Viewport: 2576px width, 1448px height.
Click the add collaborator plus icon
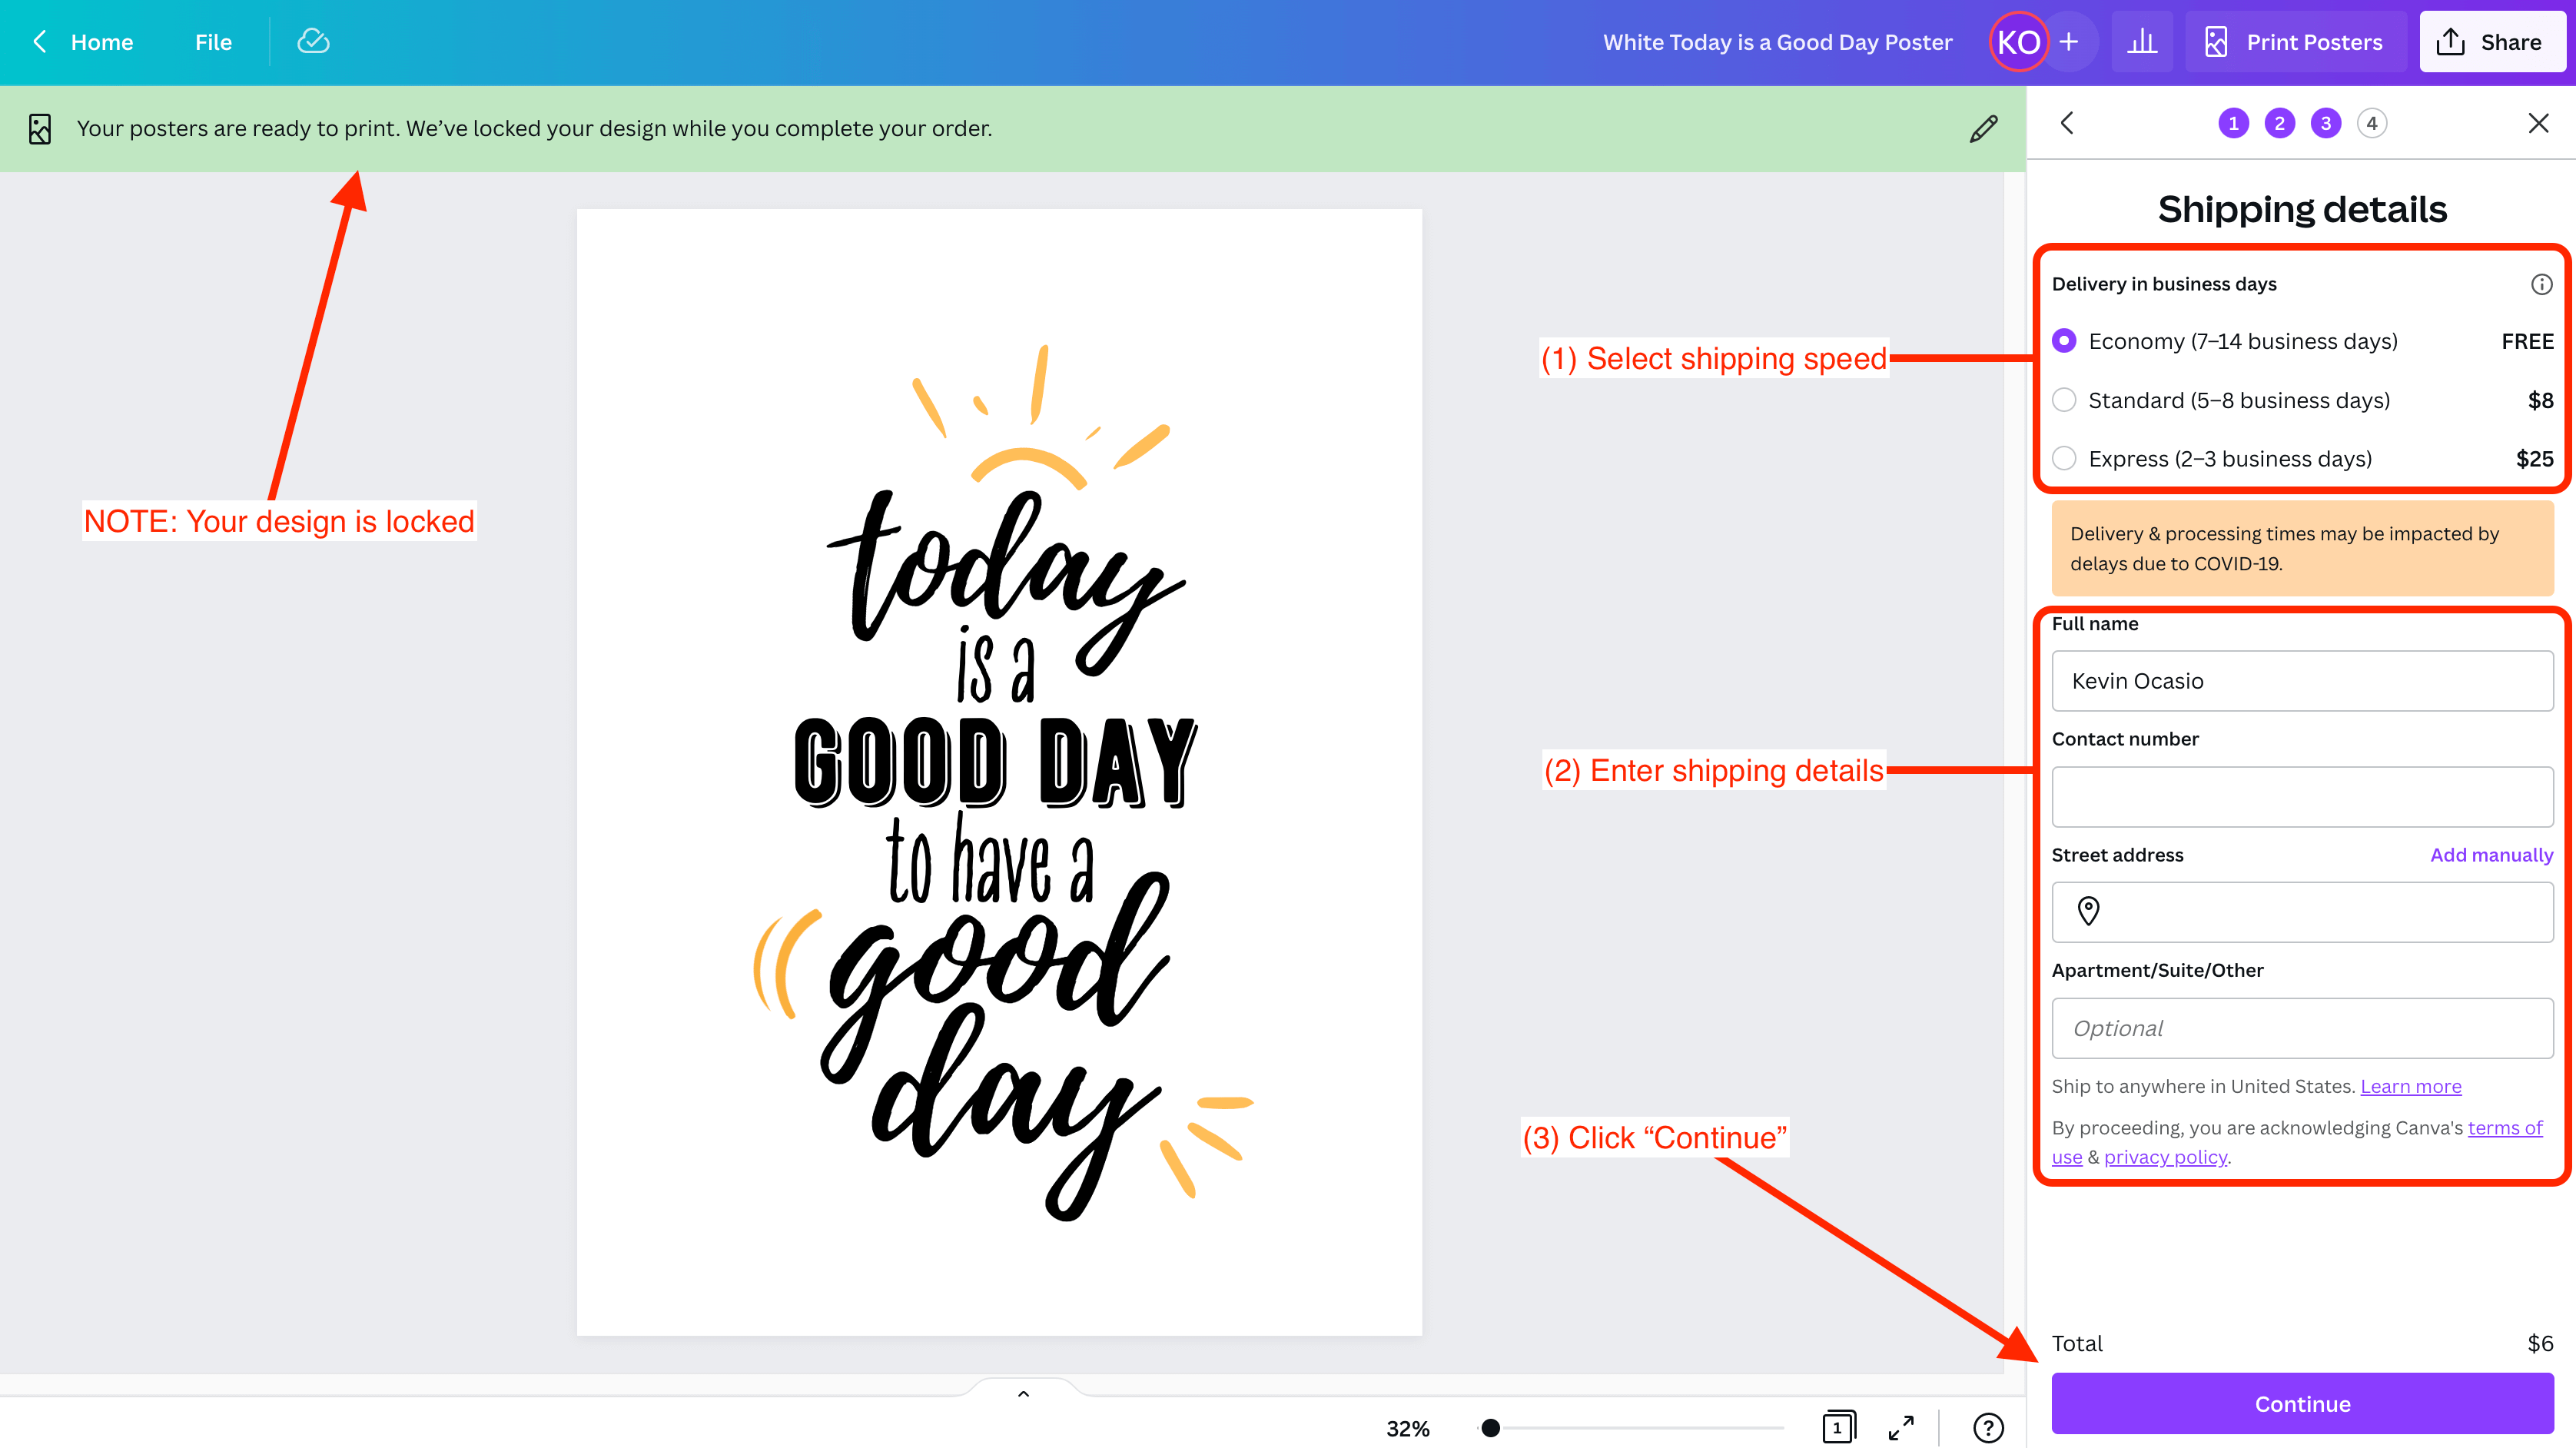coord(2069,42)
